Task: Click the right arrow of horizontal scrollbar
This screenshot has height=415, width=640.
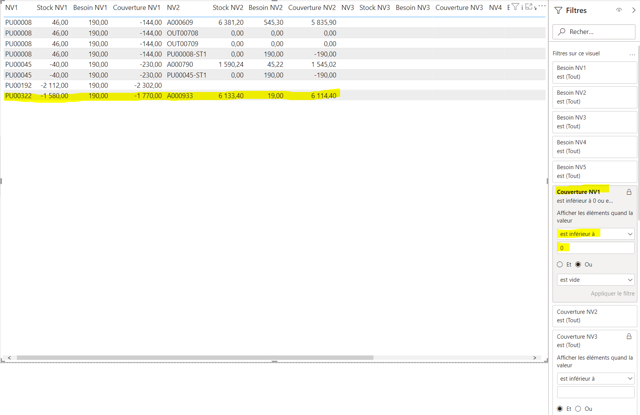Action: pyautogui.click(x=535, y=358)
